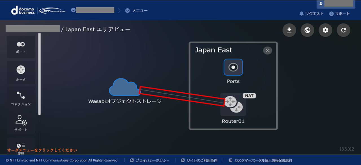Open the コネクション sidebar item
Viewport: 361px width, 165px height.
coord(21,97)
